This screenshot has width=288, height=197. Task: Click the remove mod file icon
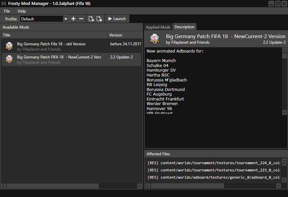(99, 19)
